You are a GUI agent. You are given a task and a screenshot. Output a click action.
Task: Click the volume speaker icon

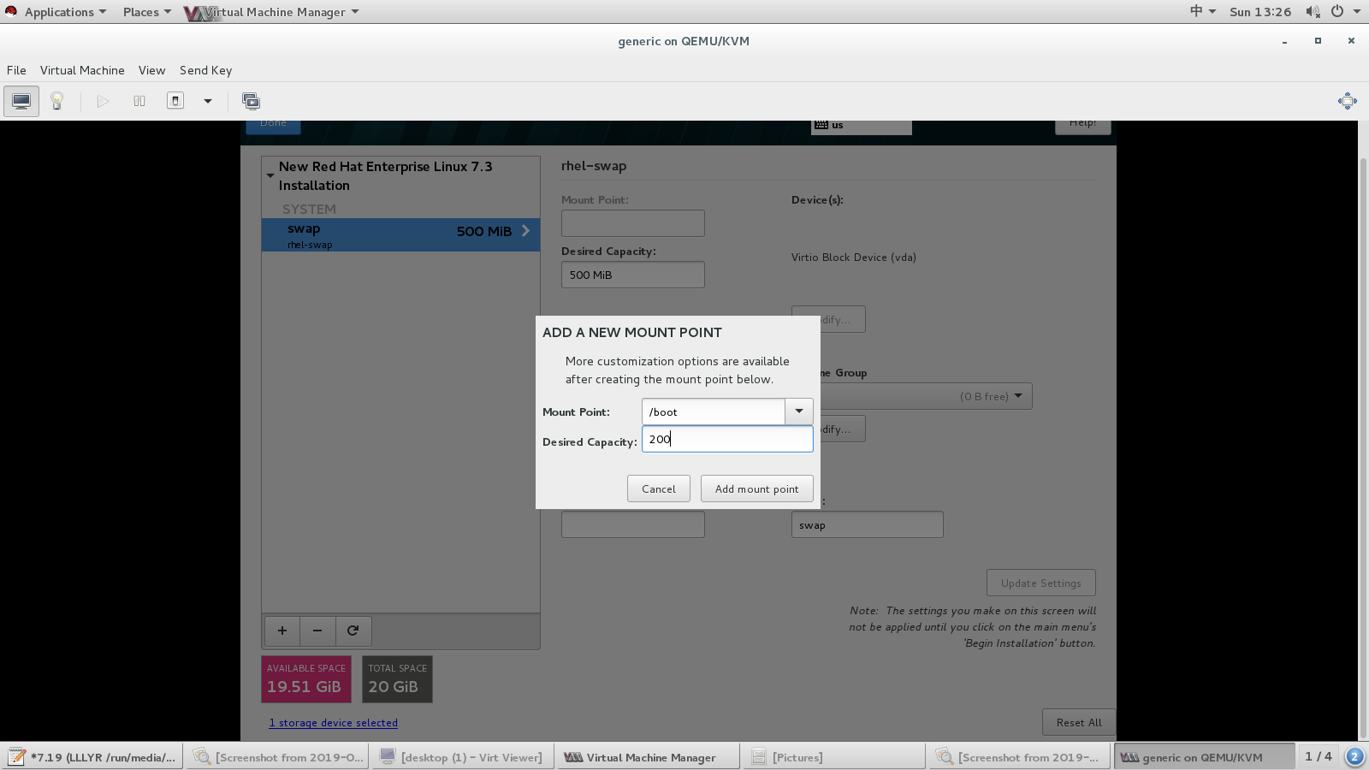(1313, 11)
